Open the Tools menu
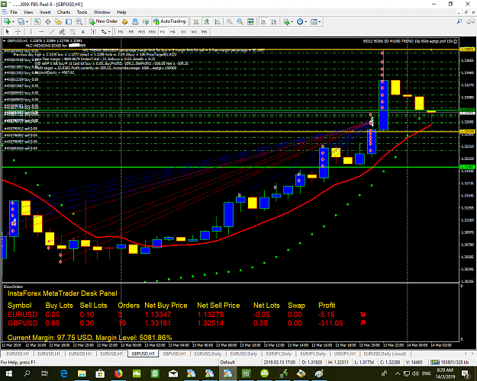Viewport: 477px width, 381px height. pos(82,12)
